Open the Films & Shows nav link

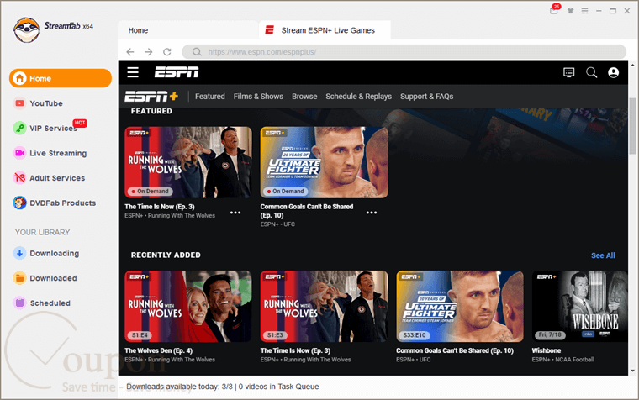pyautogui.click(x=258, y=97)
